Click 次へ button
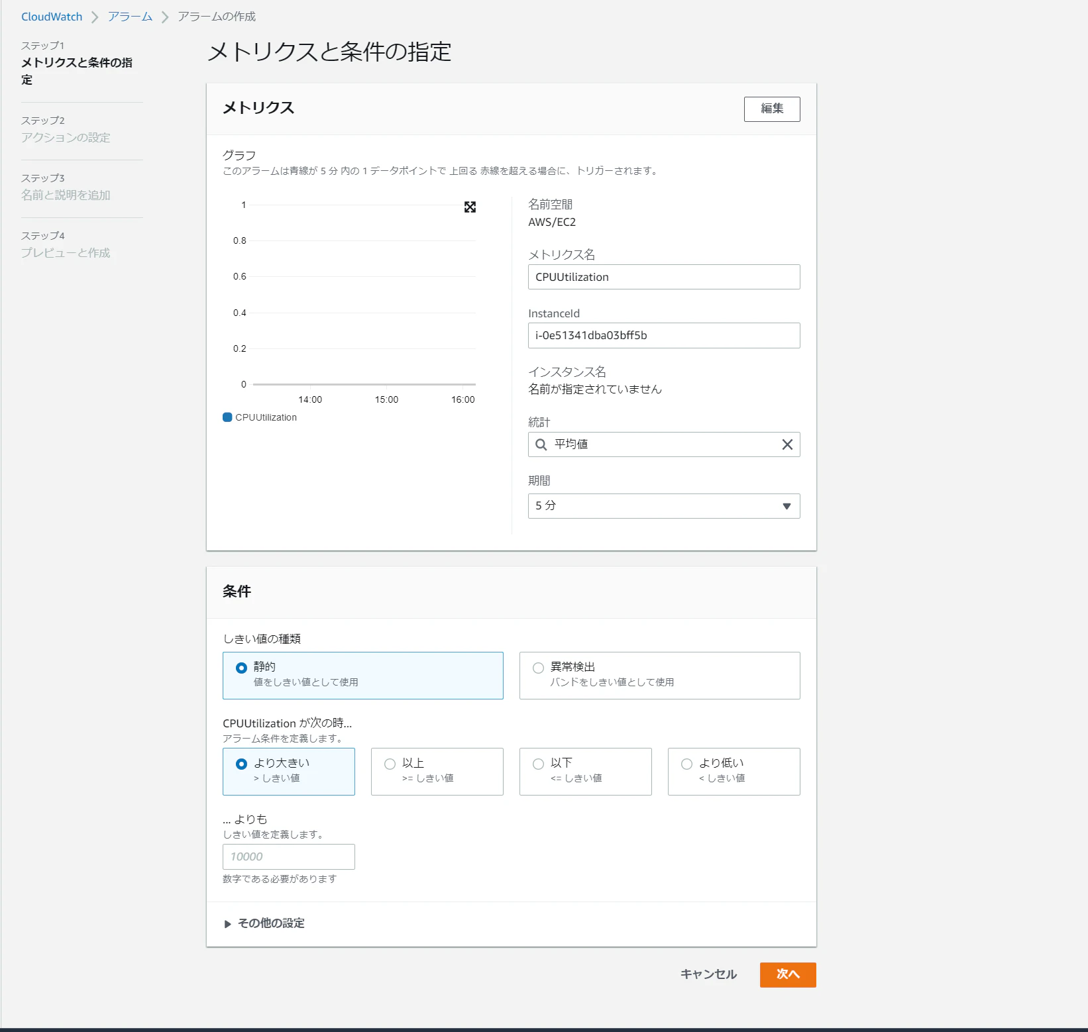This screenshot has height=1032, width=1088. (x=788, y=974)
